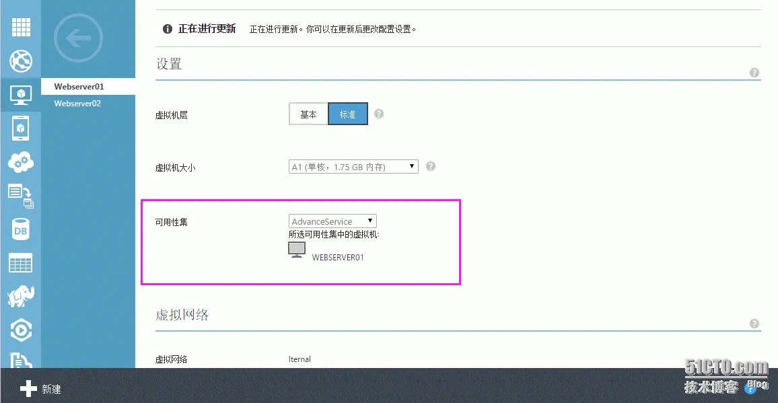
Task: Open the Cloud Services gears icon
Action: [21, 161]
